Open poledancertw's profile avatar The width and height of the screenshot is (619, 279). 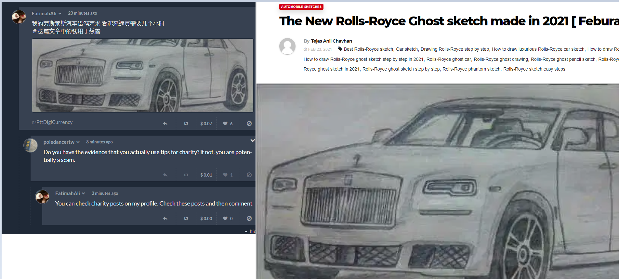point(31,145)
